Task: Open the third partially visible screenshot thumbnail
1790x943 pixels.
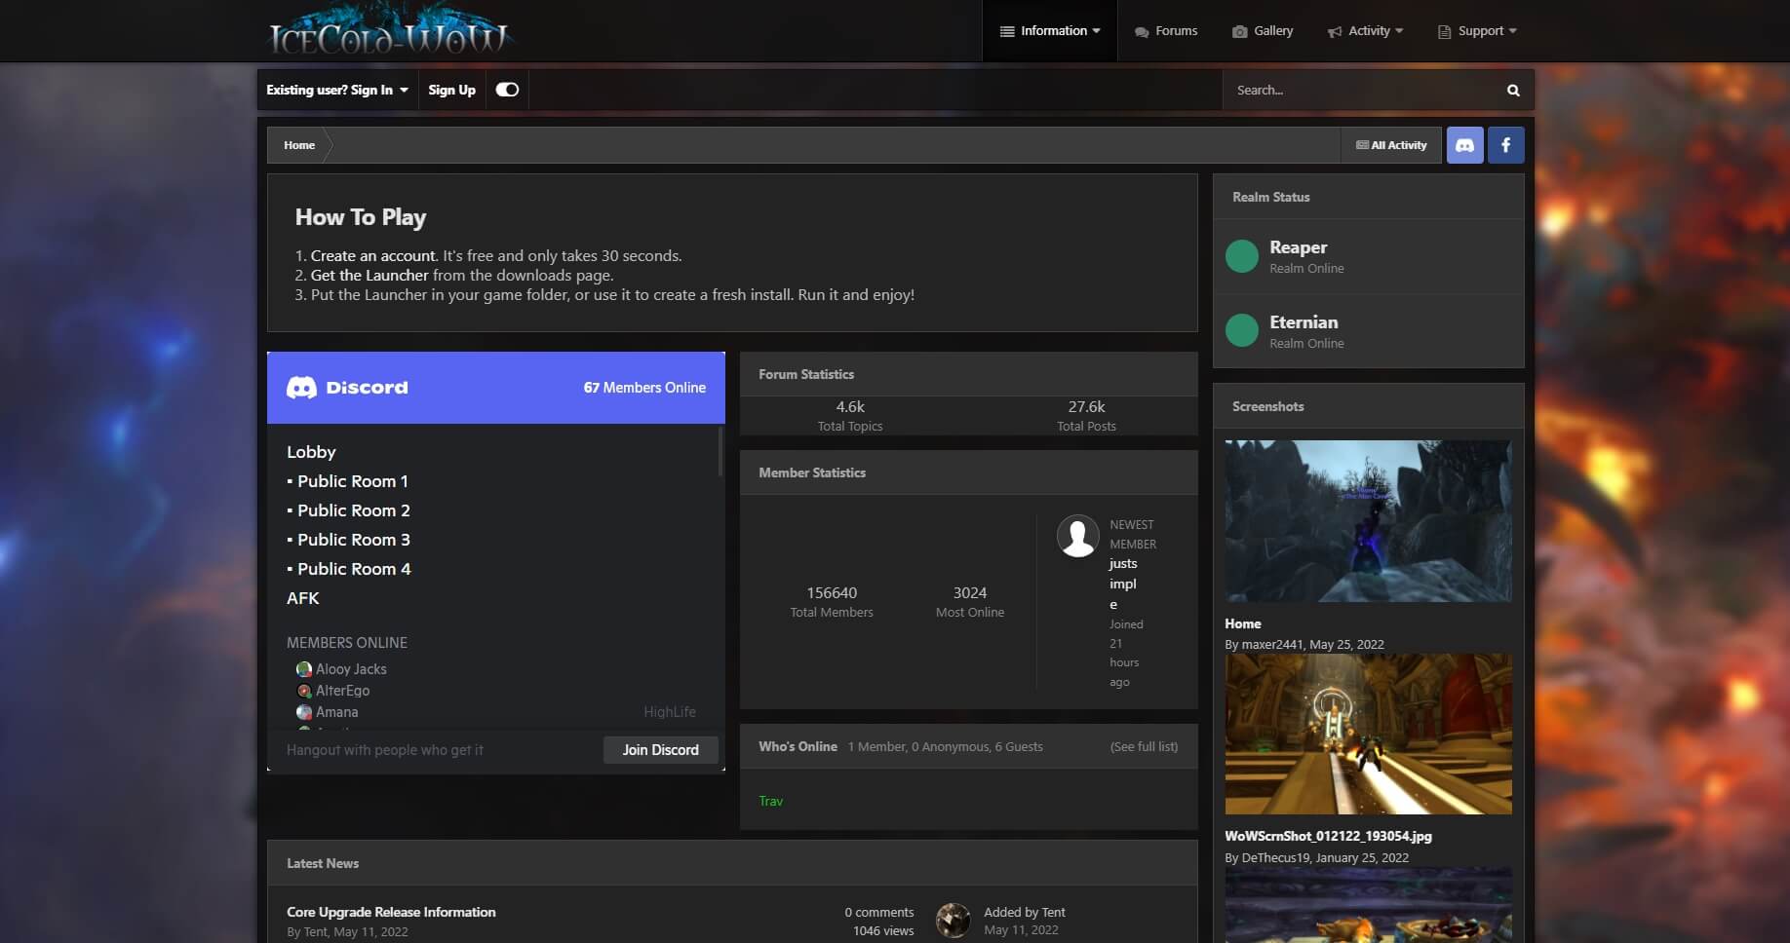Action: click(1368, 905)
